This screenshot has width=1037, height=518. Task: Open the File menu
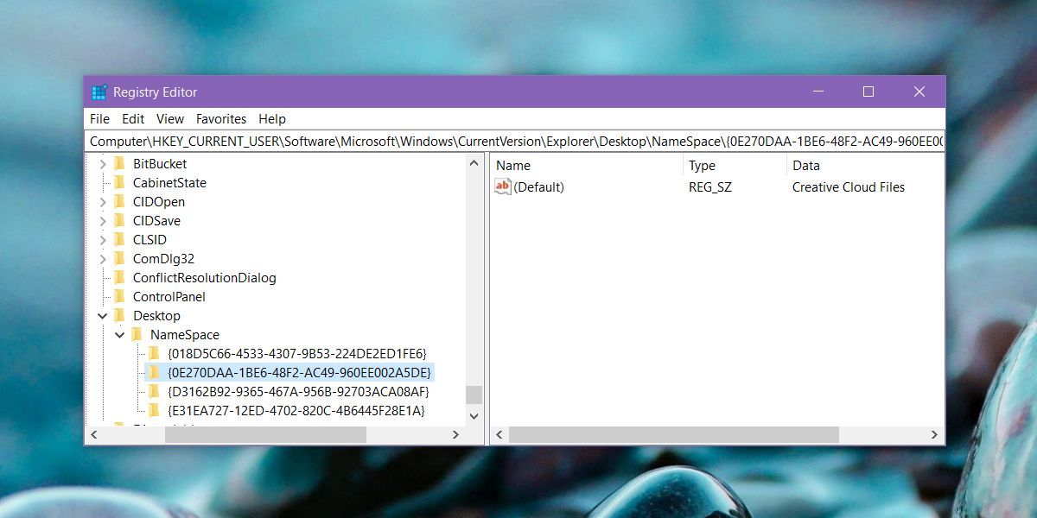pyautogui.click(x=99, y=119)
